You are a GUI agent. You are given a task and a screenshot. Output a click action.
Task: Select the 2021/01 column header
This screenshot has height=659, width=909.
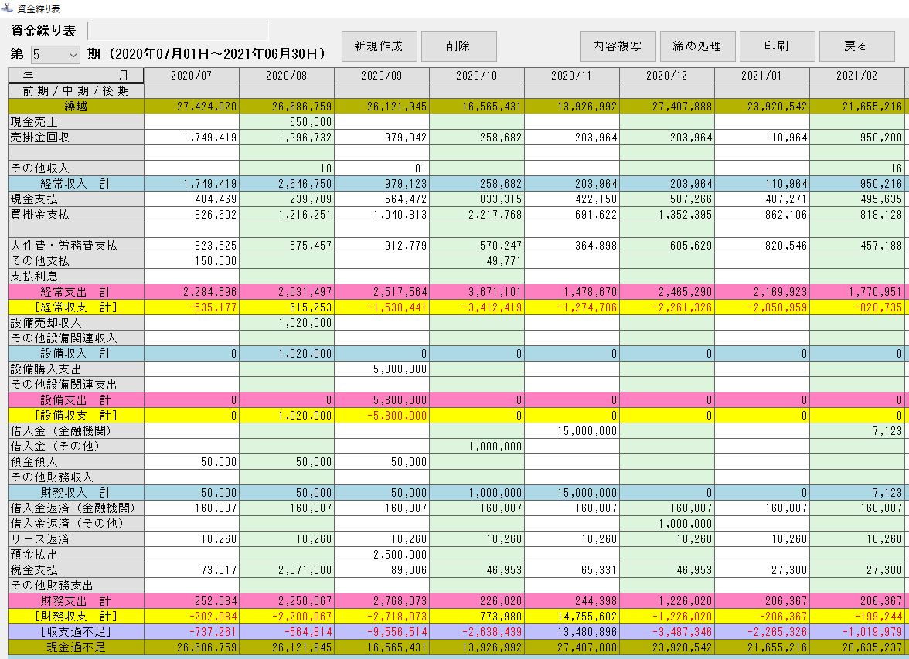point(762,76)
